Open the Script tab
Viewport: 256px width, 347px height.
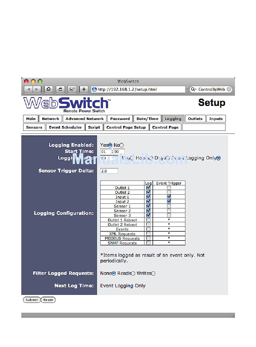(x=94, y=127)
